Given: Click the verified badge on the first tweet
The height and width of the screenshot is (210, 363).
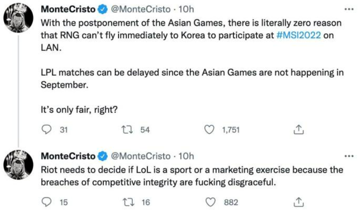Looking at the screenshot, I should (102, 10).
